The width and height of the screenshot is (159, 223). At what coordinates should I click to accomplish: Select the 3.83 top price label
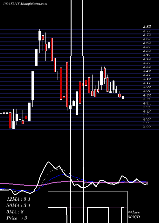coord(147,26)
